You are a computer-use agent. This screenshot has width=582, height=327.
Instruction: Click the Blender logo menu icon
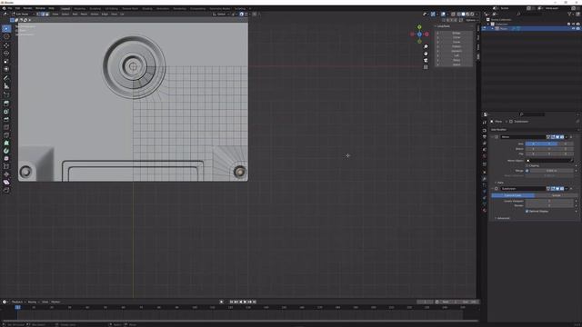pos(4,8)
